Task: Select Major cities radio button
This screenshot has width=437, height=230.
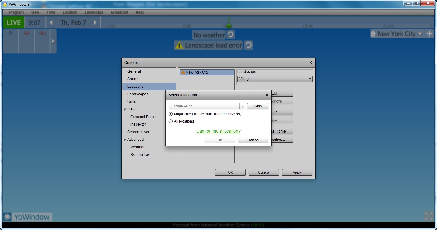Action: [171, 114]
